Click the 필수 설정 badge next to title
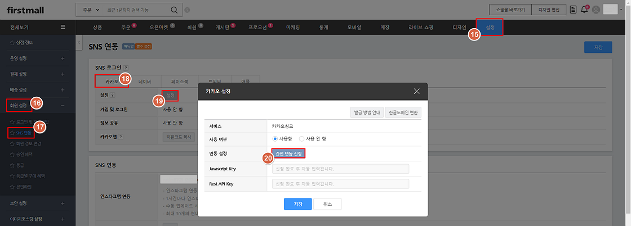 tap(143, 47)
